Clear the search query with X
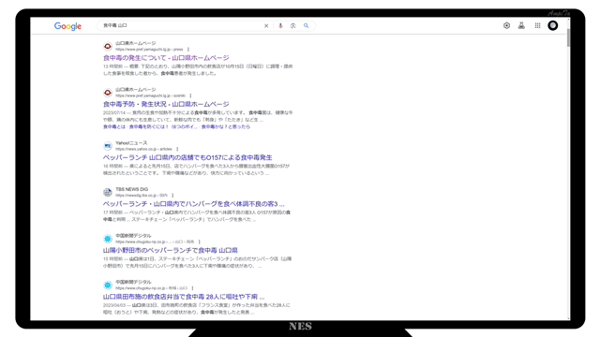Screen dimensions: 600x337 pos(266,25)
